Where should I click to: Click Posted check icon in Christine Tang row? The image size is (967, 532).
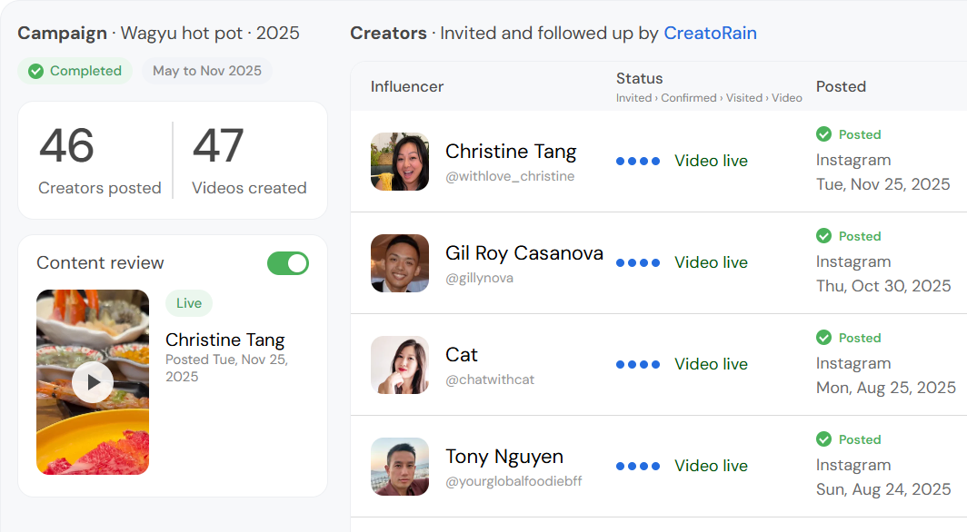(824, 134)
